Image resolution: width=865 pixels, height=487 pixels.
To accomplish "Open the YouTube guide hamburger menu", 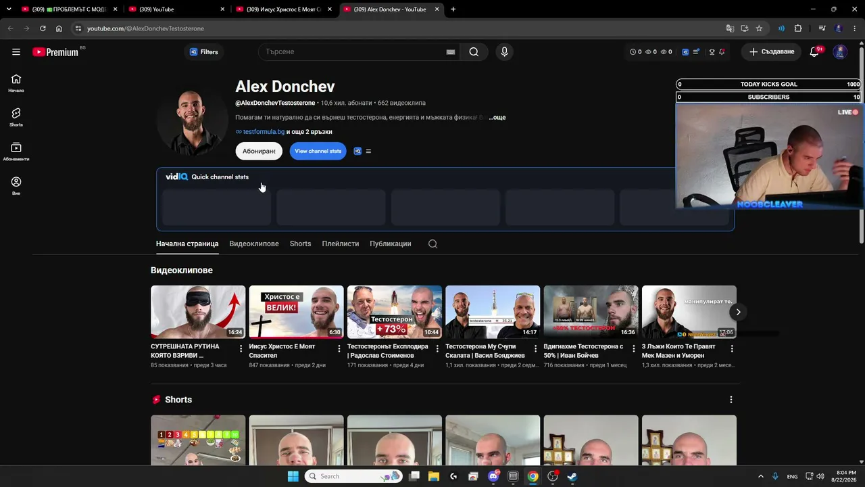I will (16, 52).
